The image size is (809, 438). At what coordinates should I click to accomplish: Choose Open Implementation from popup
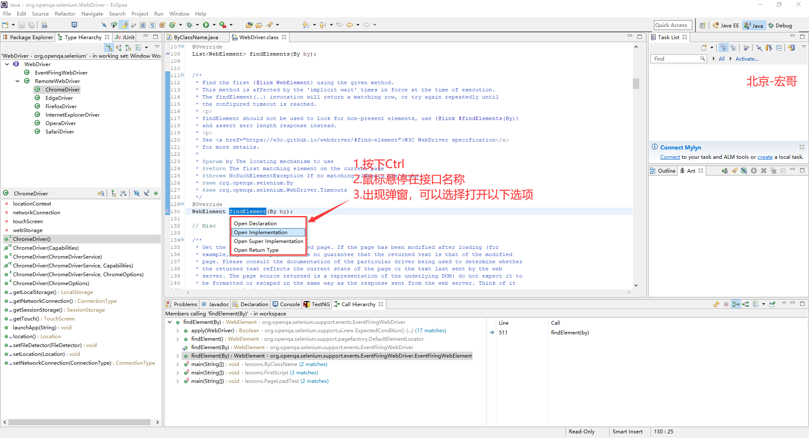[268, 232]
